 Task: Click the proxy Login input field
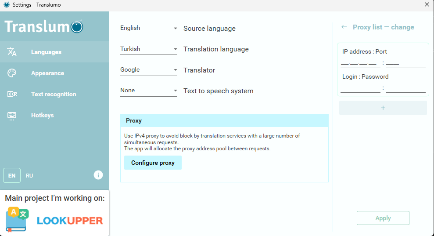(x=360, y=89)
